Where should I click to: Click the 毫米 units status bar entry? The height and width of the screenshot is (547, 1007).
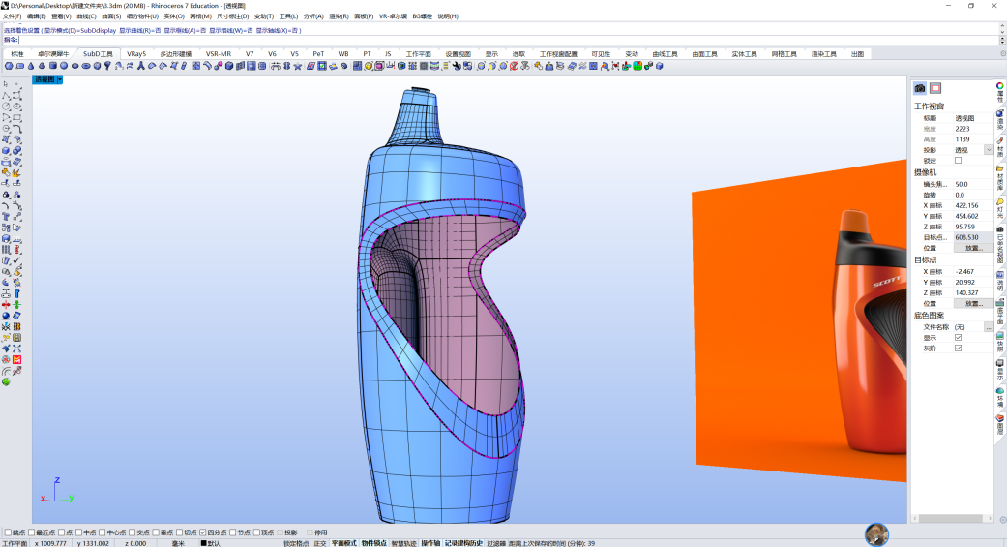click(178, 543)
